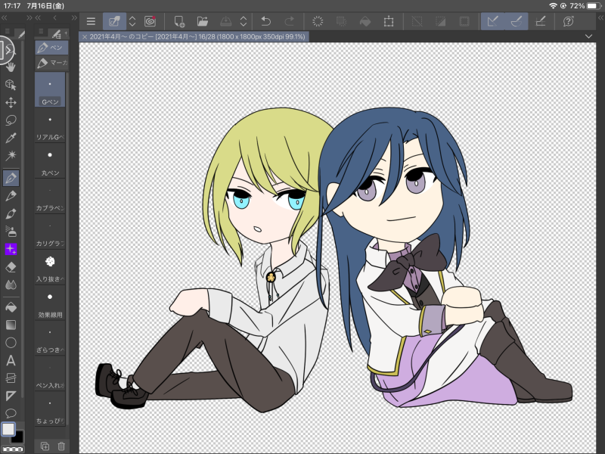This screenshot has height=454, width=605.
Task: Choose the リアルGペン pen preset
Action: 50,126
